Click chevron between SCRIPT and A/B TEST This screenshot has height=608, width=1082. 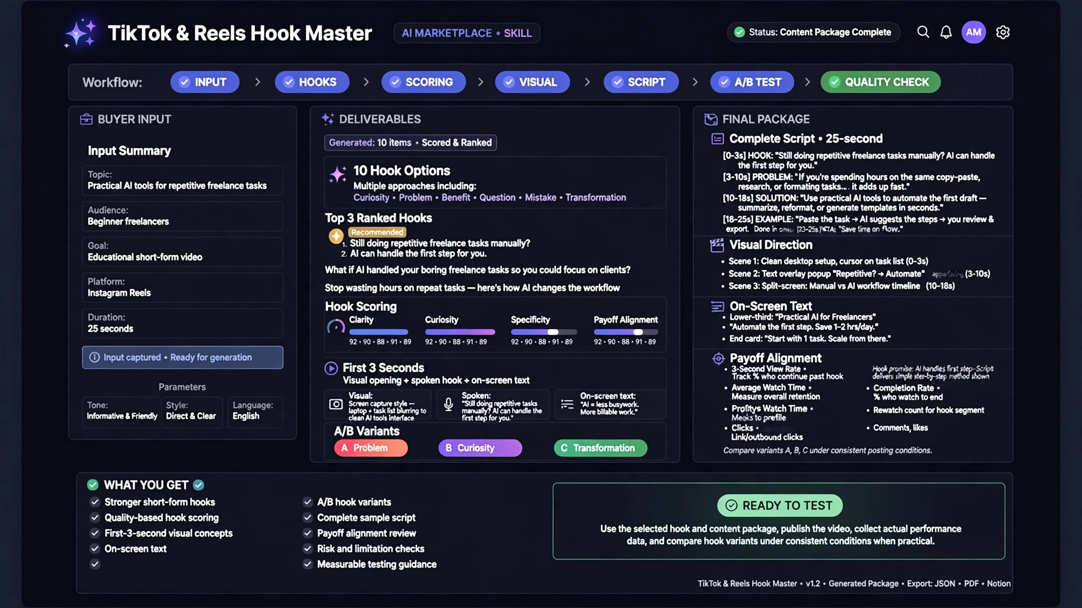coord(695,82)
